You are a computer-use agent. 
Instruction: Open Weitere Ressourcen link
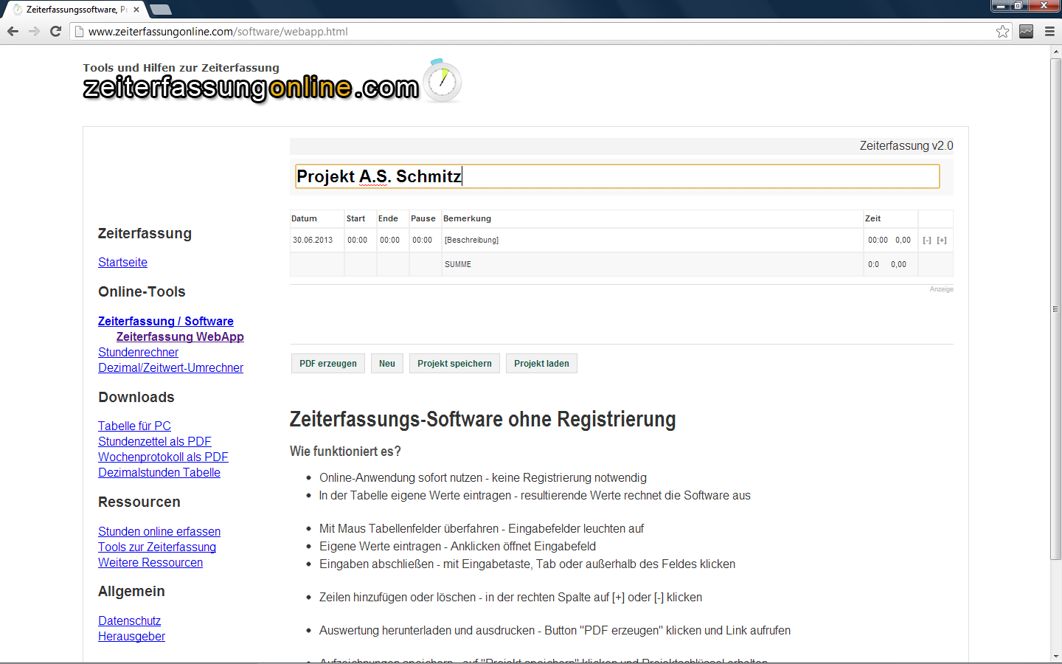pos(150,562)
